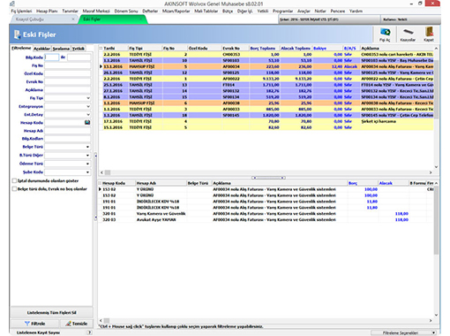Click the upper grid's vertical scroll down arrow
Viewport: 450px width, 336px height.
click(x=436, y=167)
